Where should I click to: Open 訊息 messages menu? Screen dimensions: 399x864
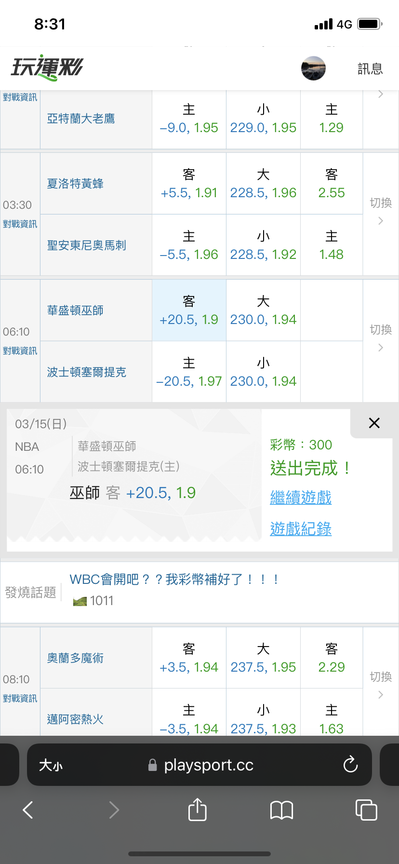pyautogui.click(x=370, y=69)
